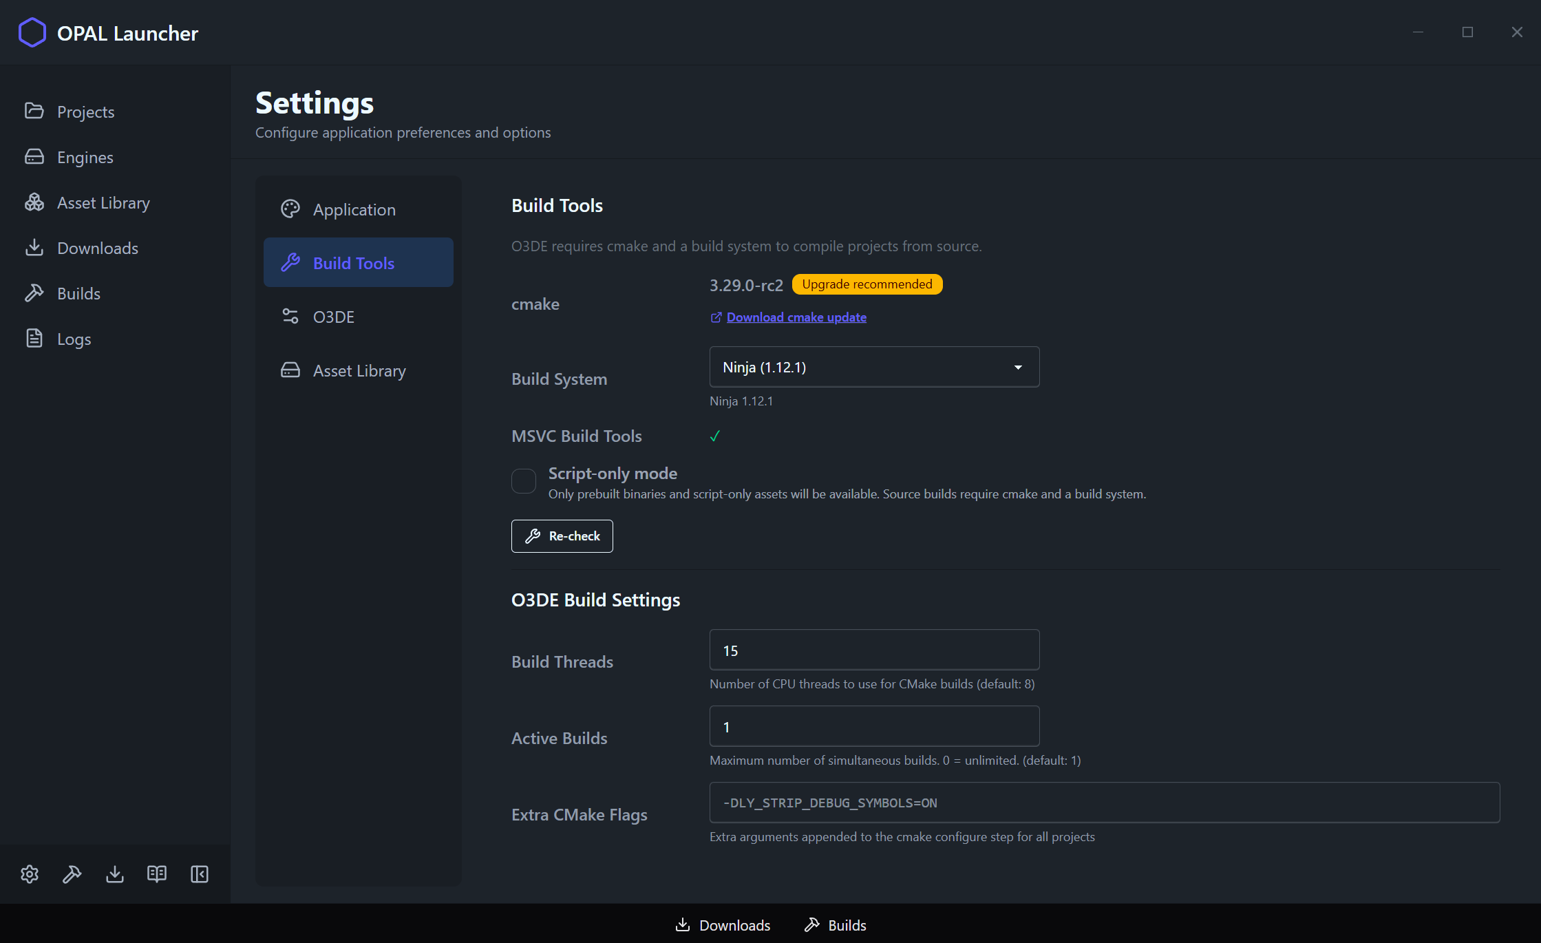
Task: Click the Projects folder icon
Action: click(x=34, y=111)
